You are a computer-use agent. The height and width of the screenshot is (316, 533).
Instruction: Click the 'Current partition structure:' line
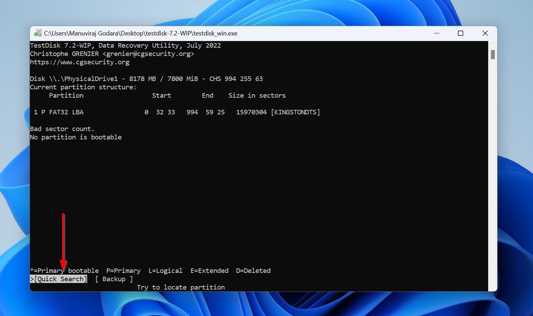point(83,87)
